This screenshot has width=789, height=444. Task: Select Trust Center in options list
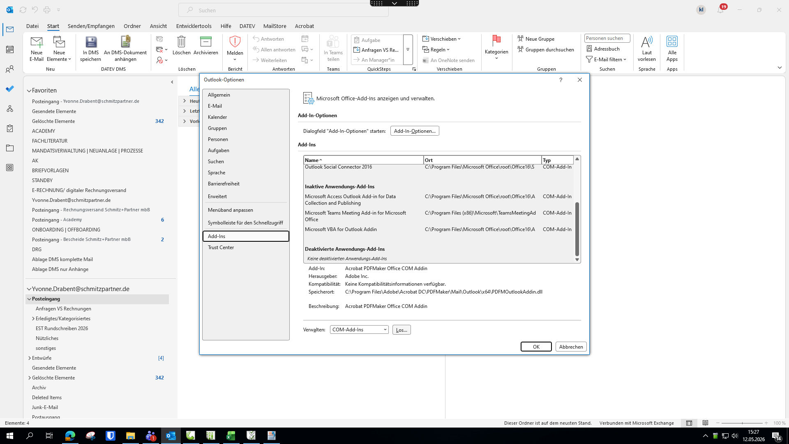(x=246, y=247)
